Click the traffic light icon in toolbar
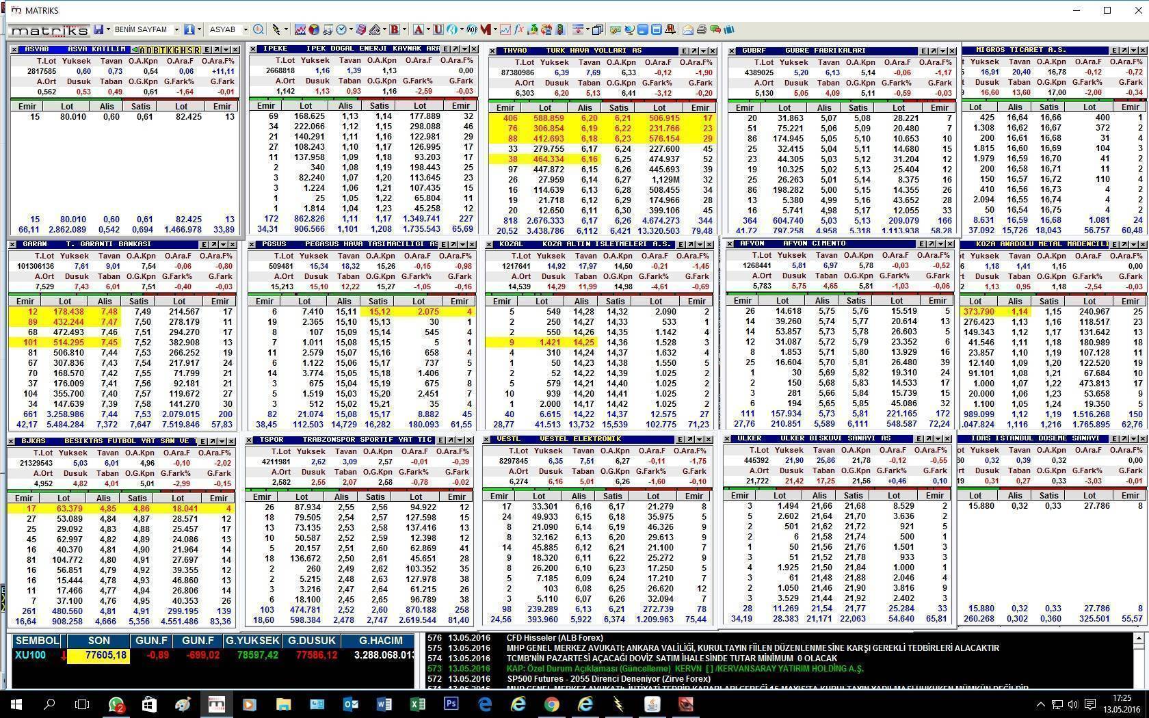 point(560,29)
